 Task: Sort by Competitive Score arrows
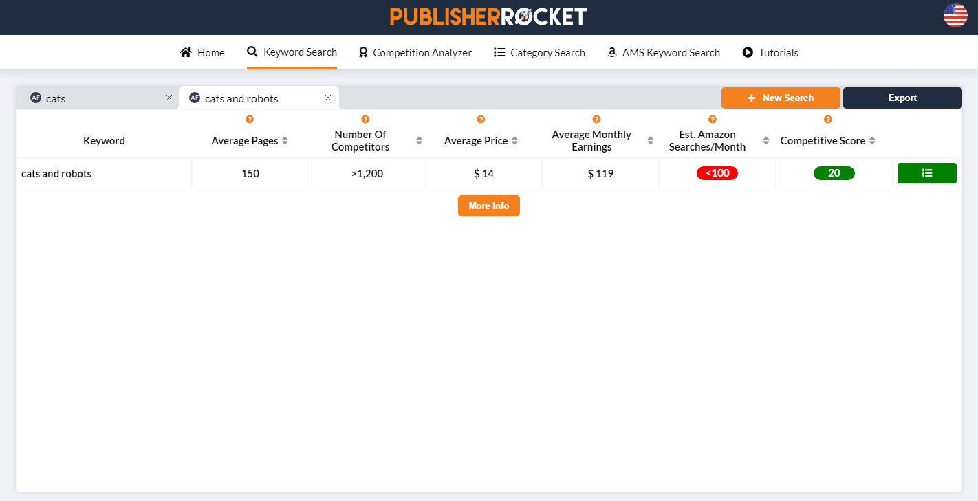pos(872,141)
